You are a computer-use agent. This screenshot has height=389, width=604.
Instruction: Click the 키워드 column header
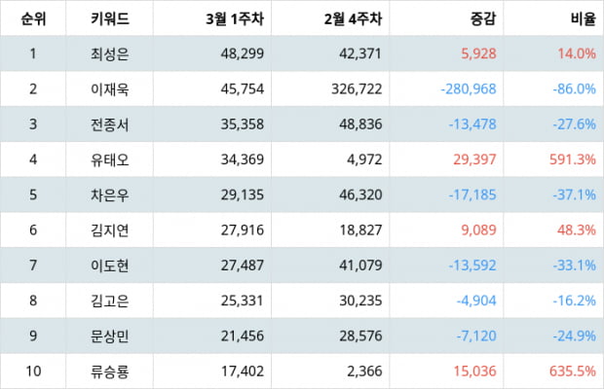pyautogui.click(x=110, y=18)
